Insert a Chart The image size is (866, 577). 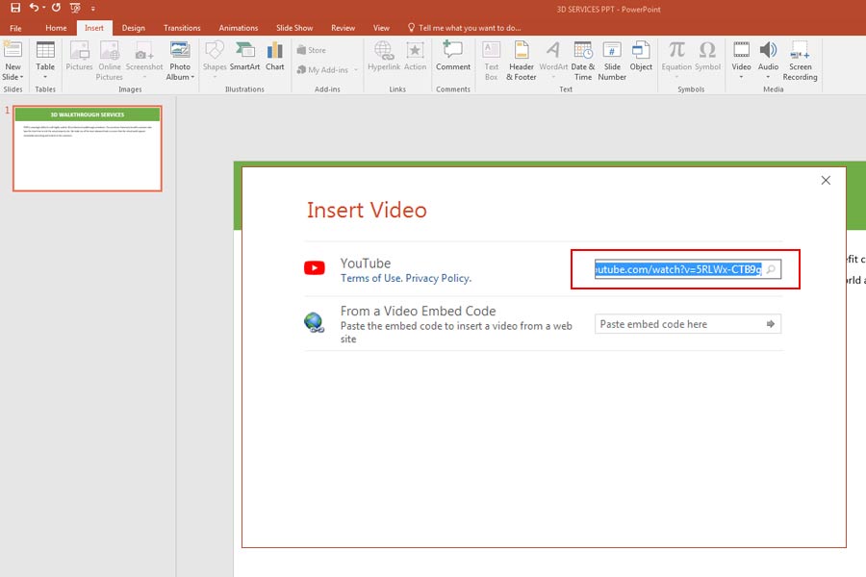[274, 57]
